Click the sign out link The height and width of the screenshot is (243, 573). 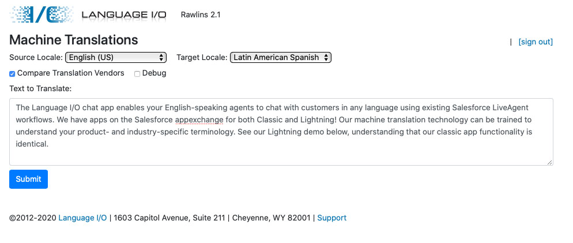pyautogui.click(x=536, y=42)
